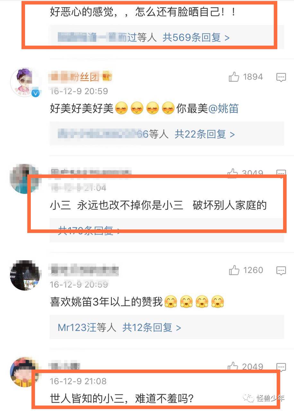The image size is (294, 411).
Task: Click the 怪兽少年 watermark logo
Action: (x=264, y=398)
